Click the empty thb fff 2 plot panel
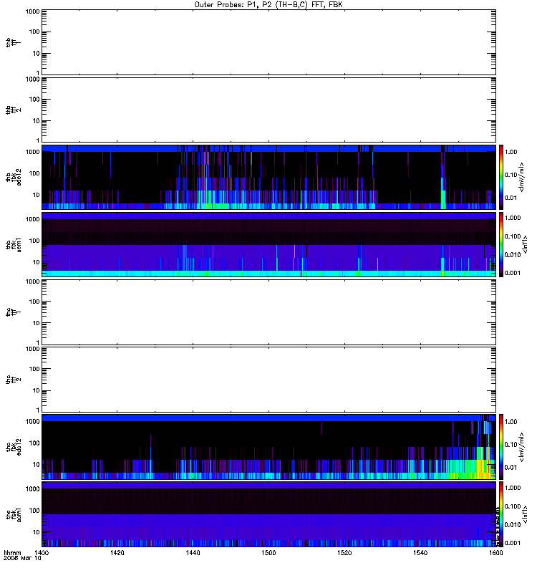Viewport: 537px width, 573px height. point(268,110)
